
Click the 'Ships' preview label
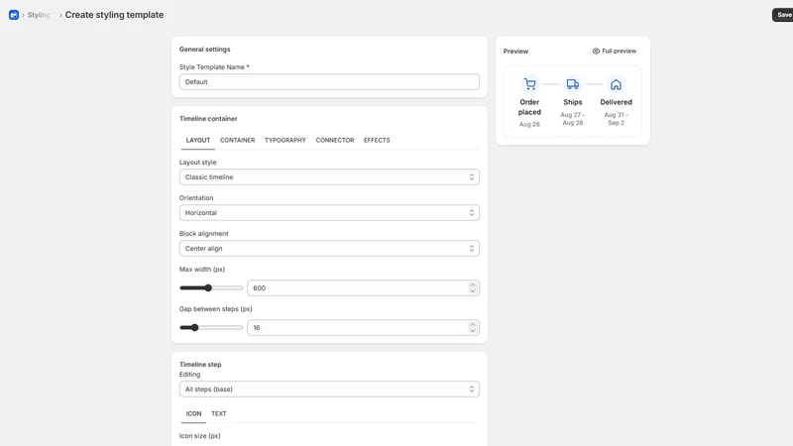coord(573,102)
